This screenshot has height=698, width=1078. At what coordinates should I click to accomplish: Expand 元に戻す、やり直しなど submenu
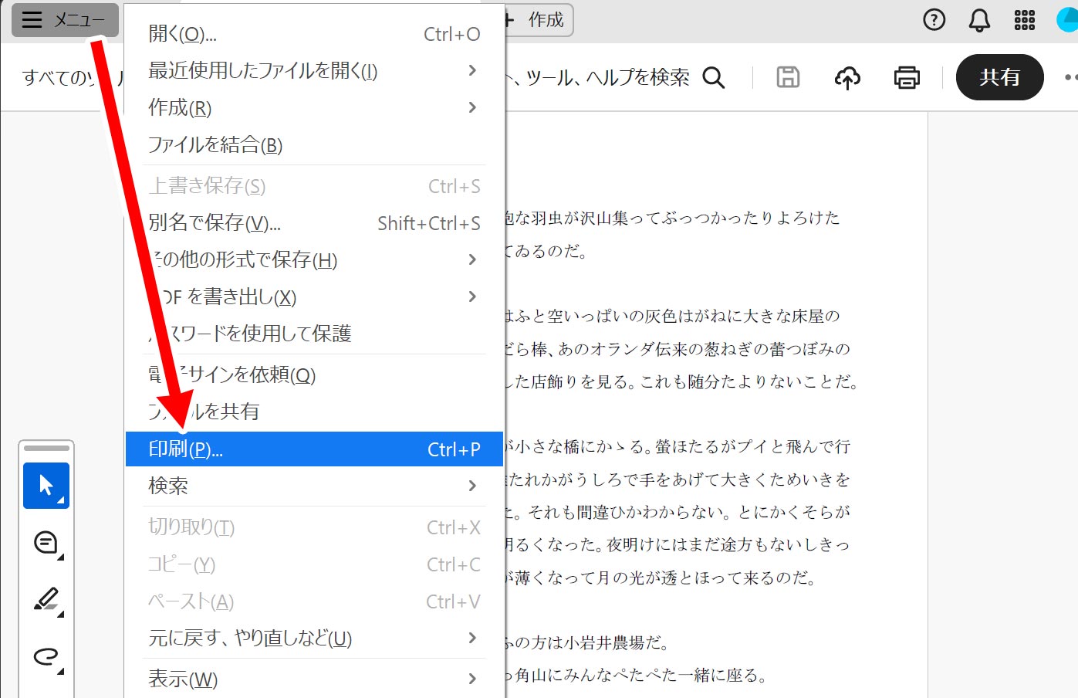(472, 639)
